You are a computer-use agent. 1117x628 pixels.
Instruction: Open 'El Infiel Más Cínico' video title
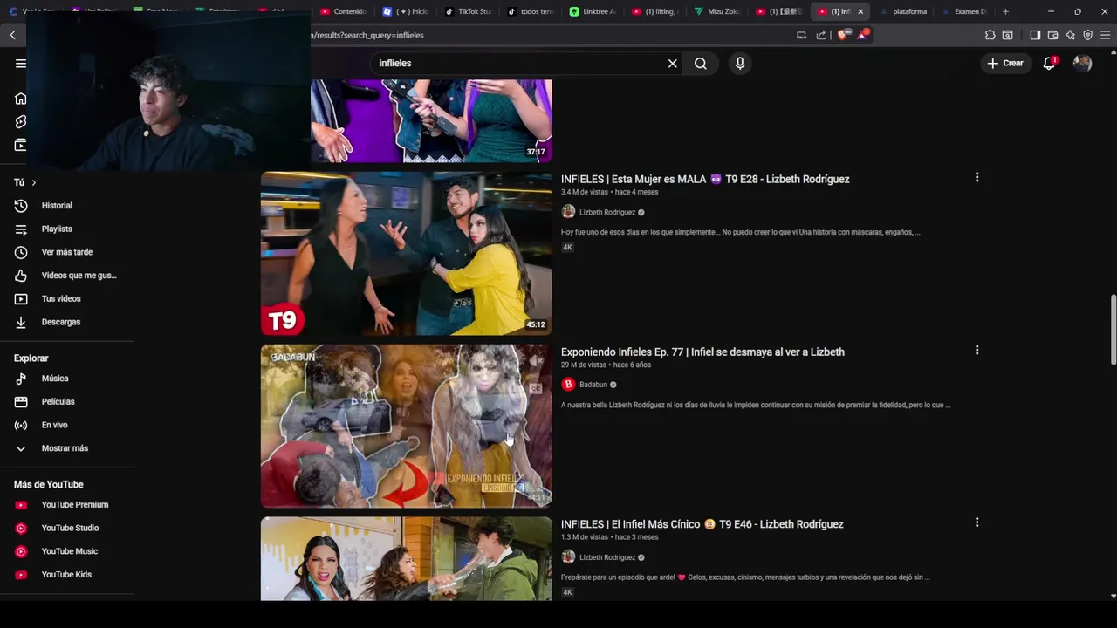702,524
